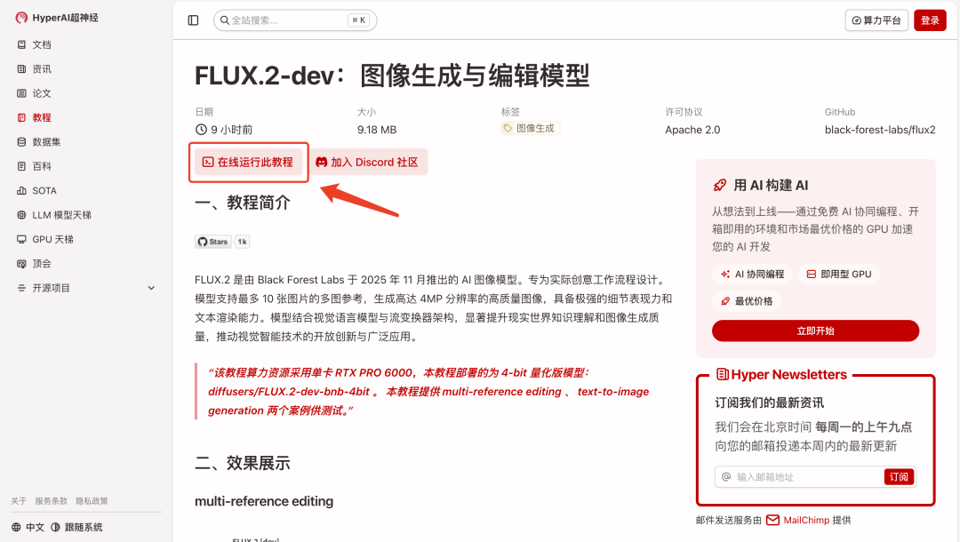Open the 跟随系统 theme switcher

tap(76, 527)
